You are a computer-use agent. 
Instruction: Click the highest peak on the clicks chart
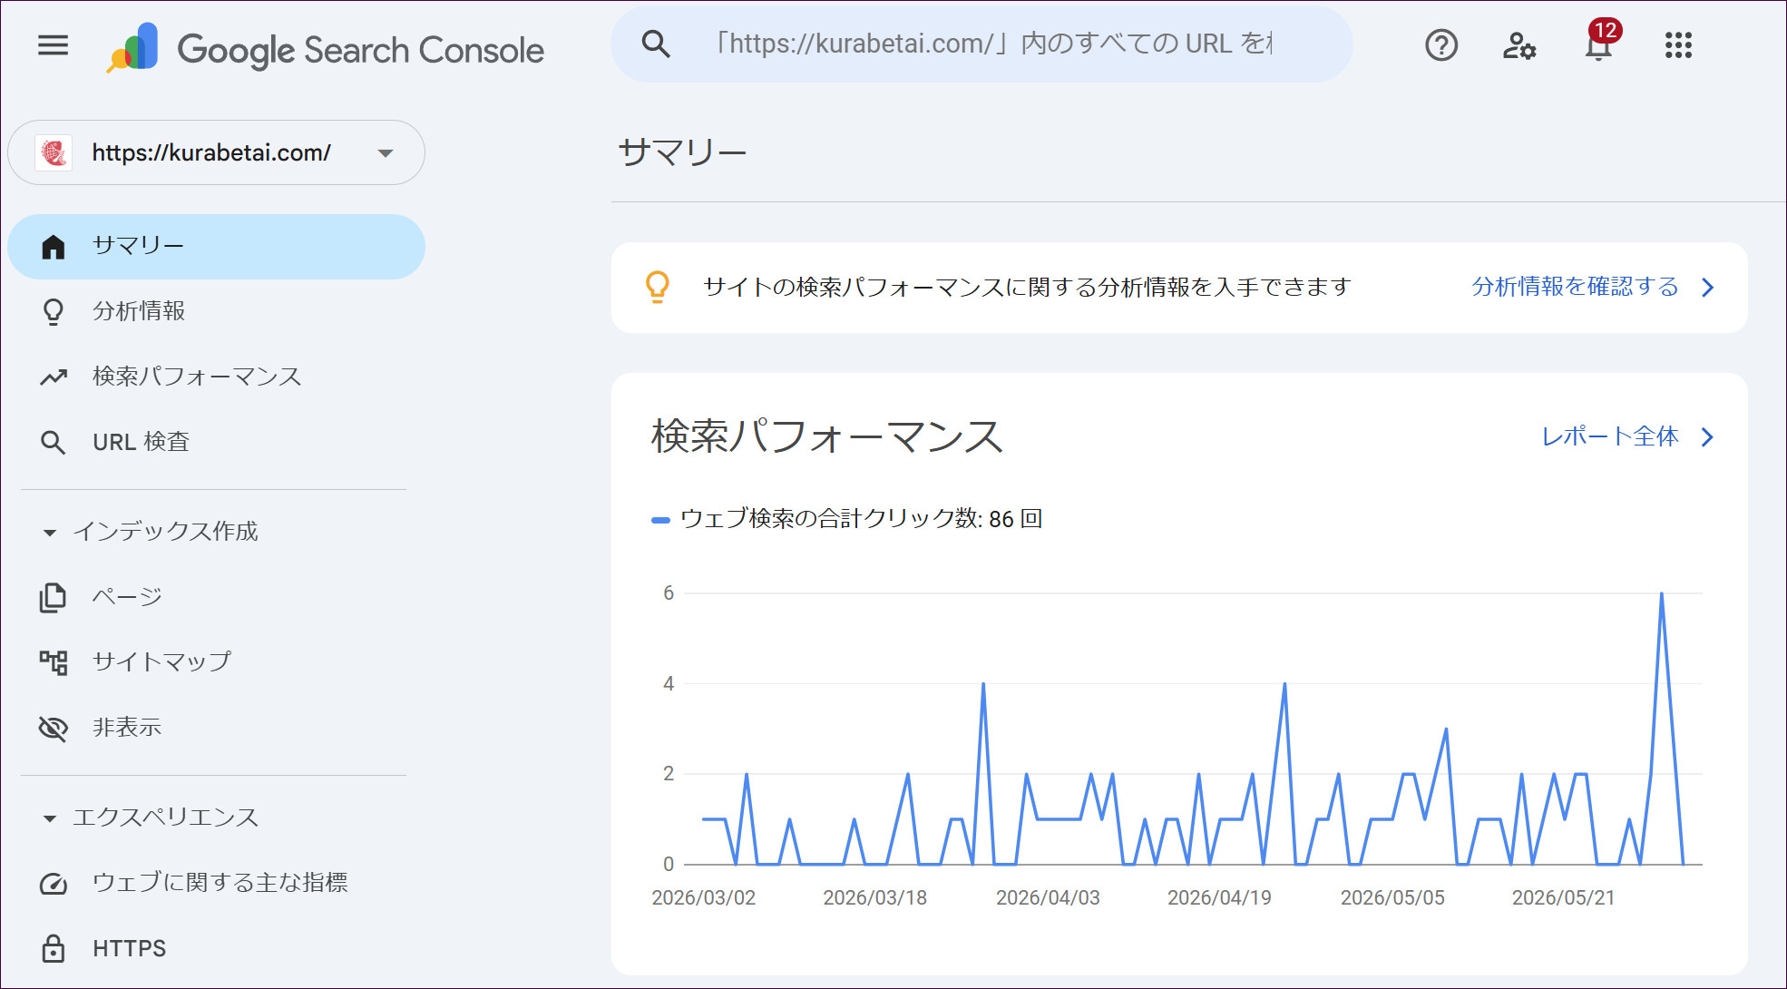pos(1661,594)
